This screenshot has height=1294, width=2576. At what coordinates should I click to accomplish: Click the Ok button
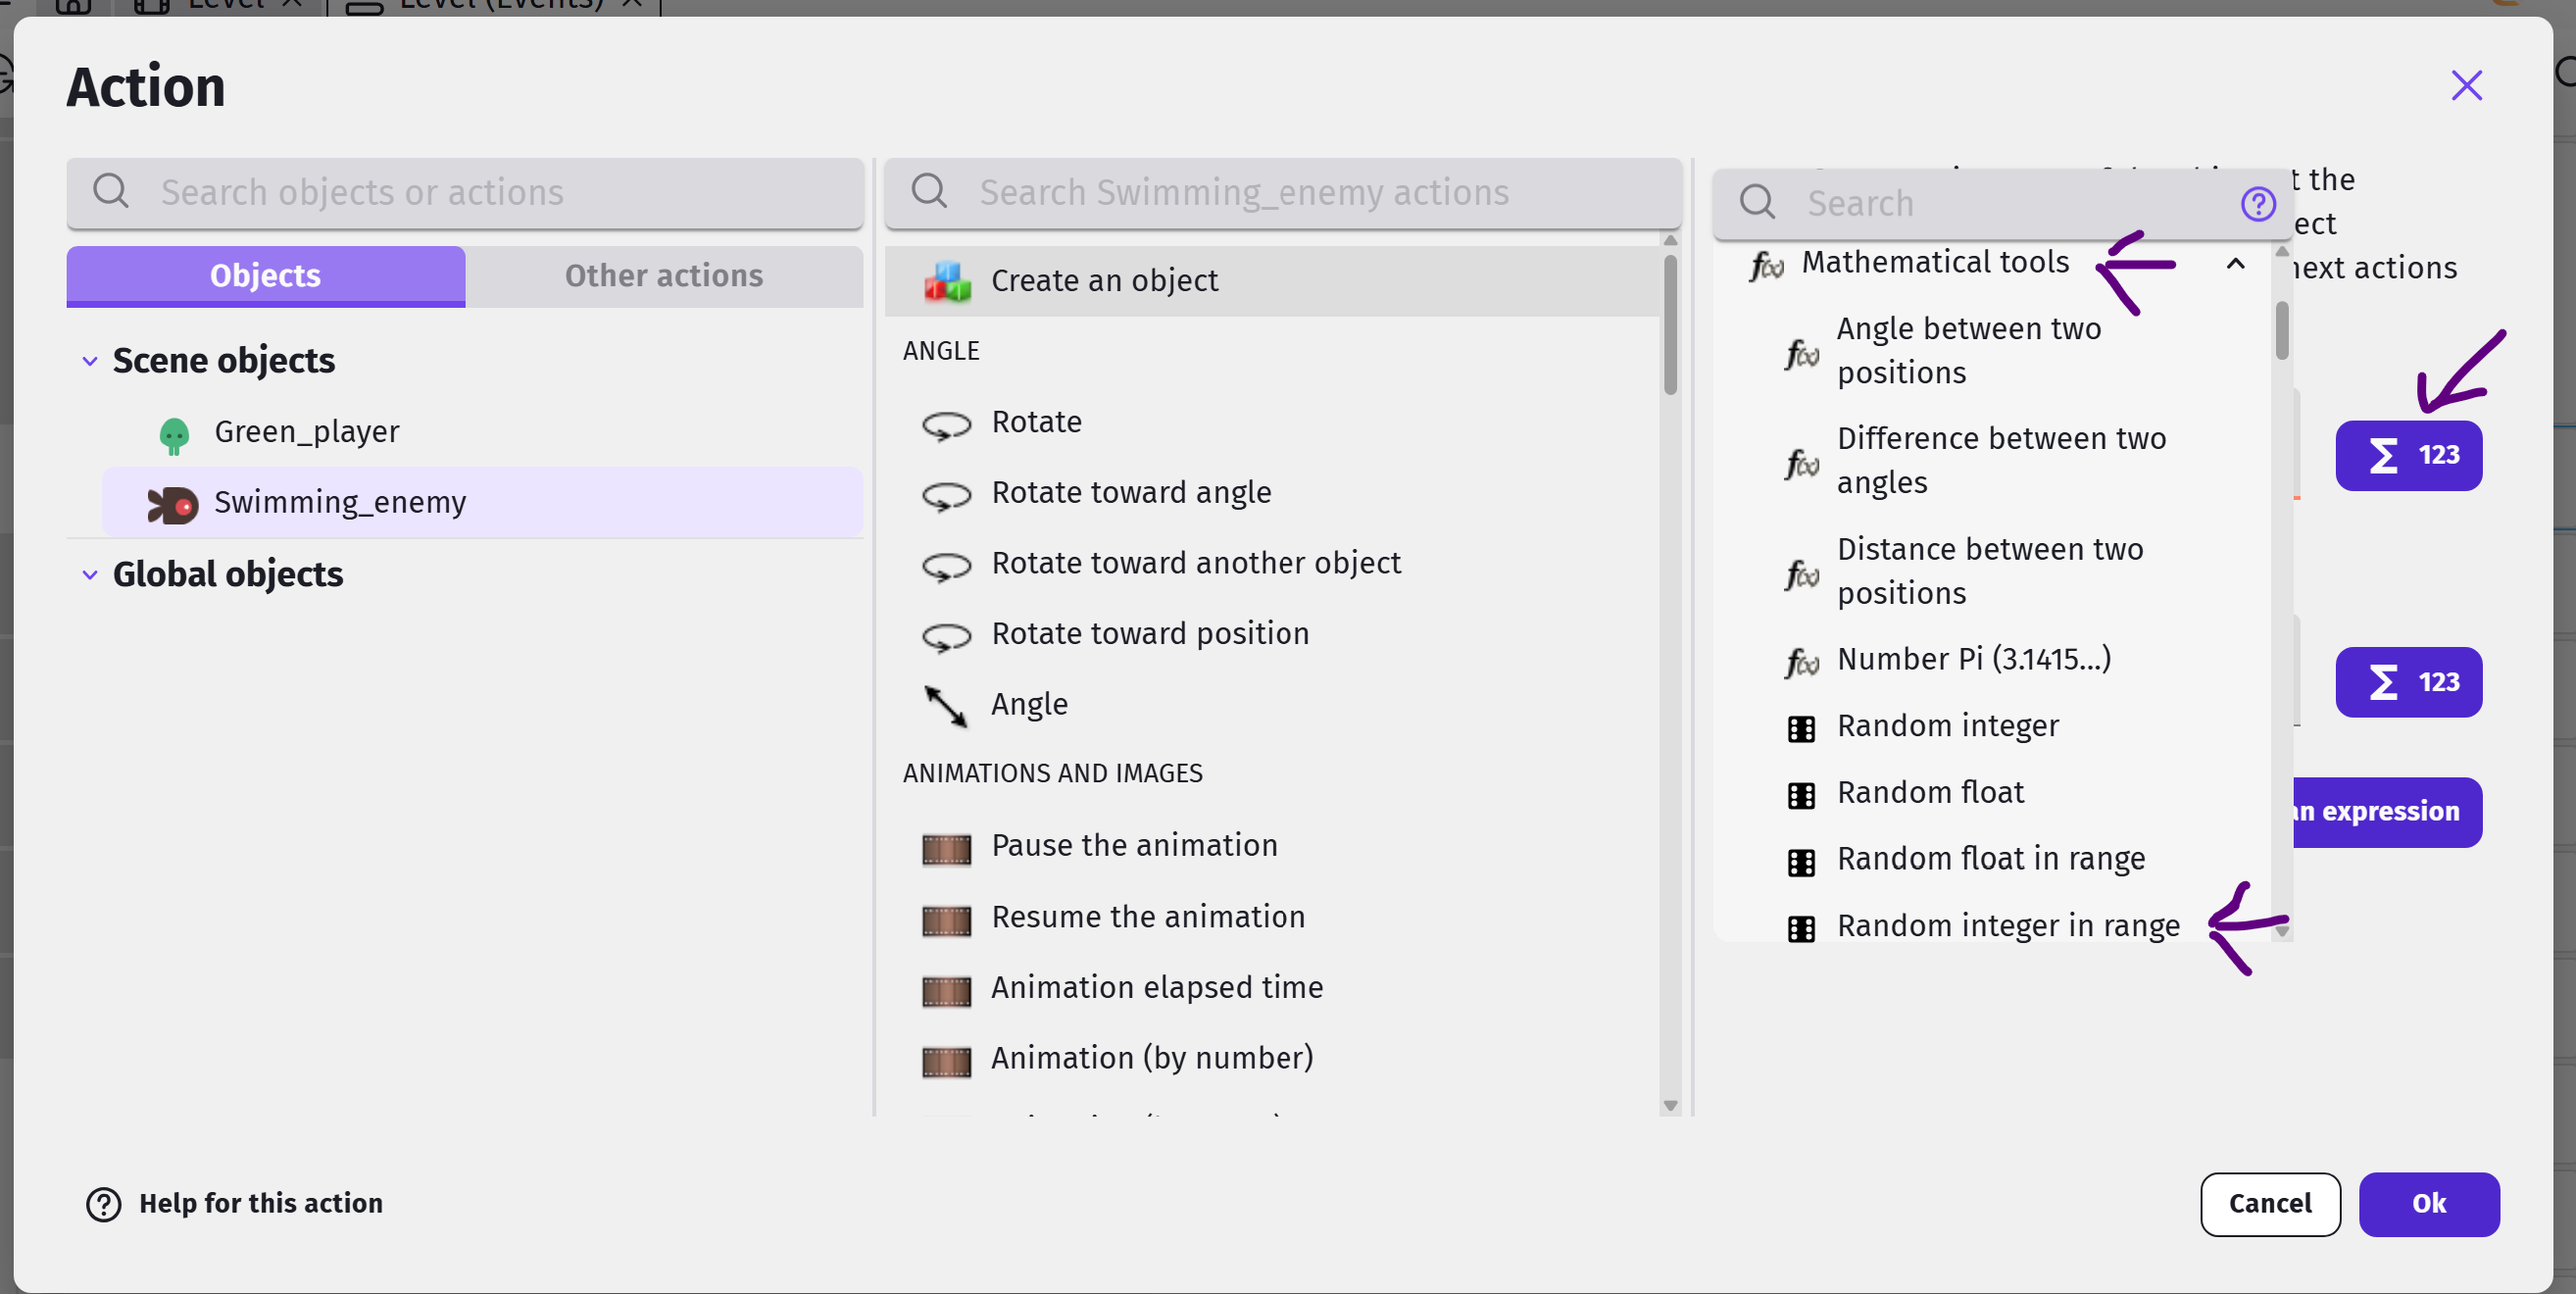click(2429, 1204)
